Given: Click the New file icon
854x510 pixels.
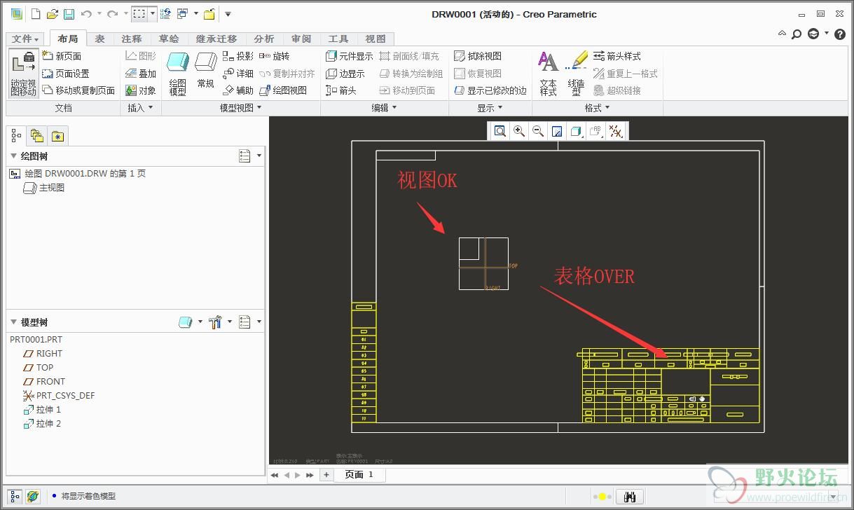Looking at the screenshot, I should pos(36,13).
